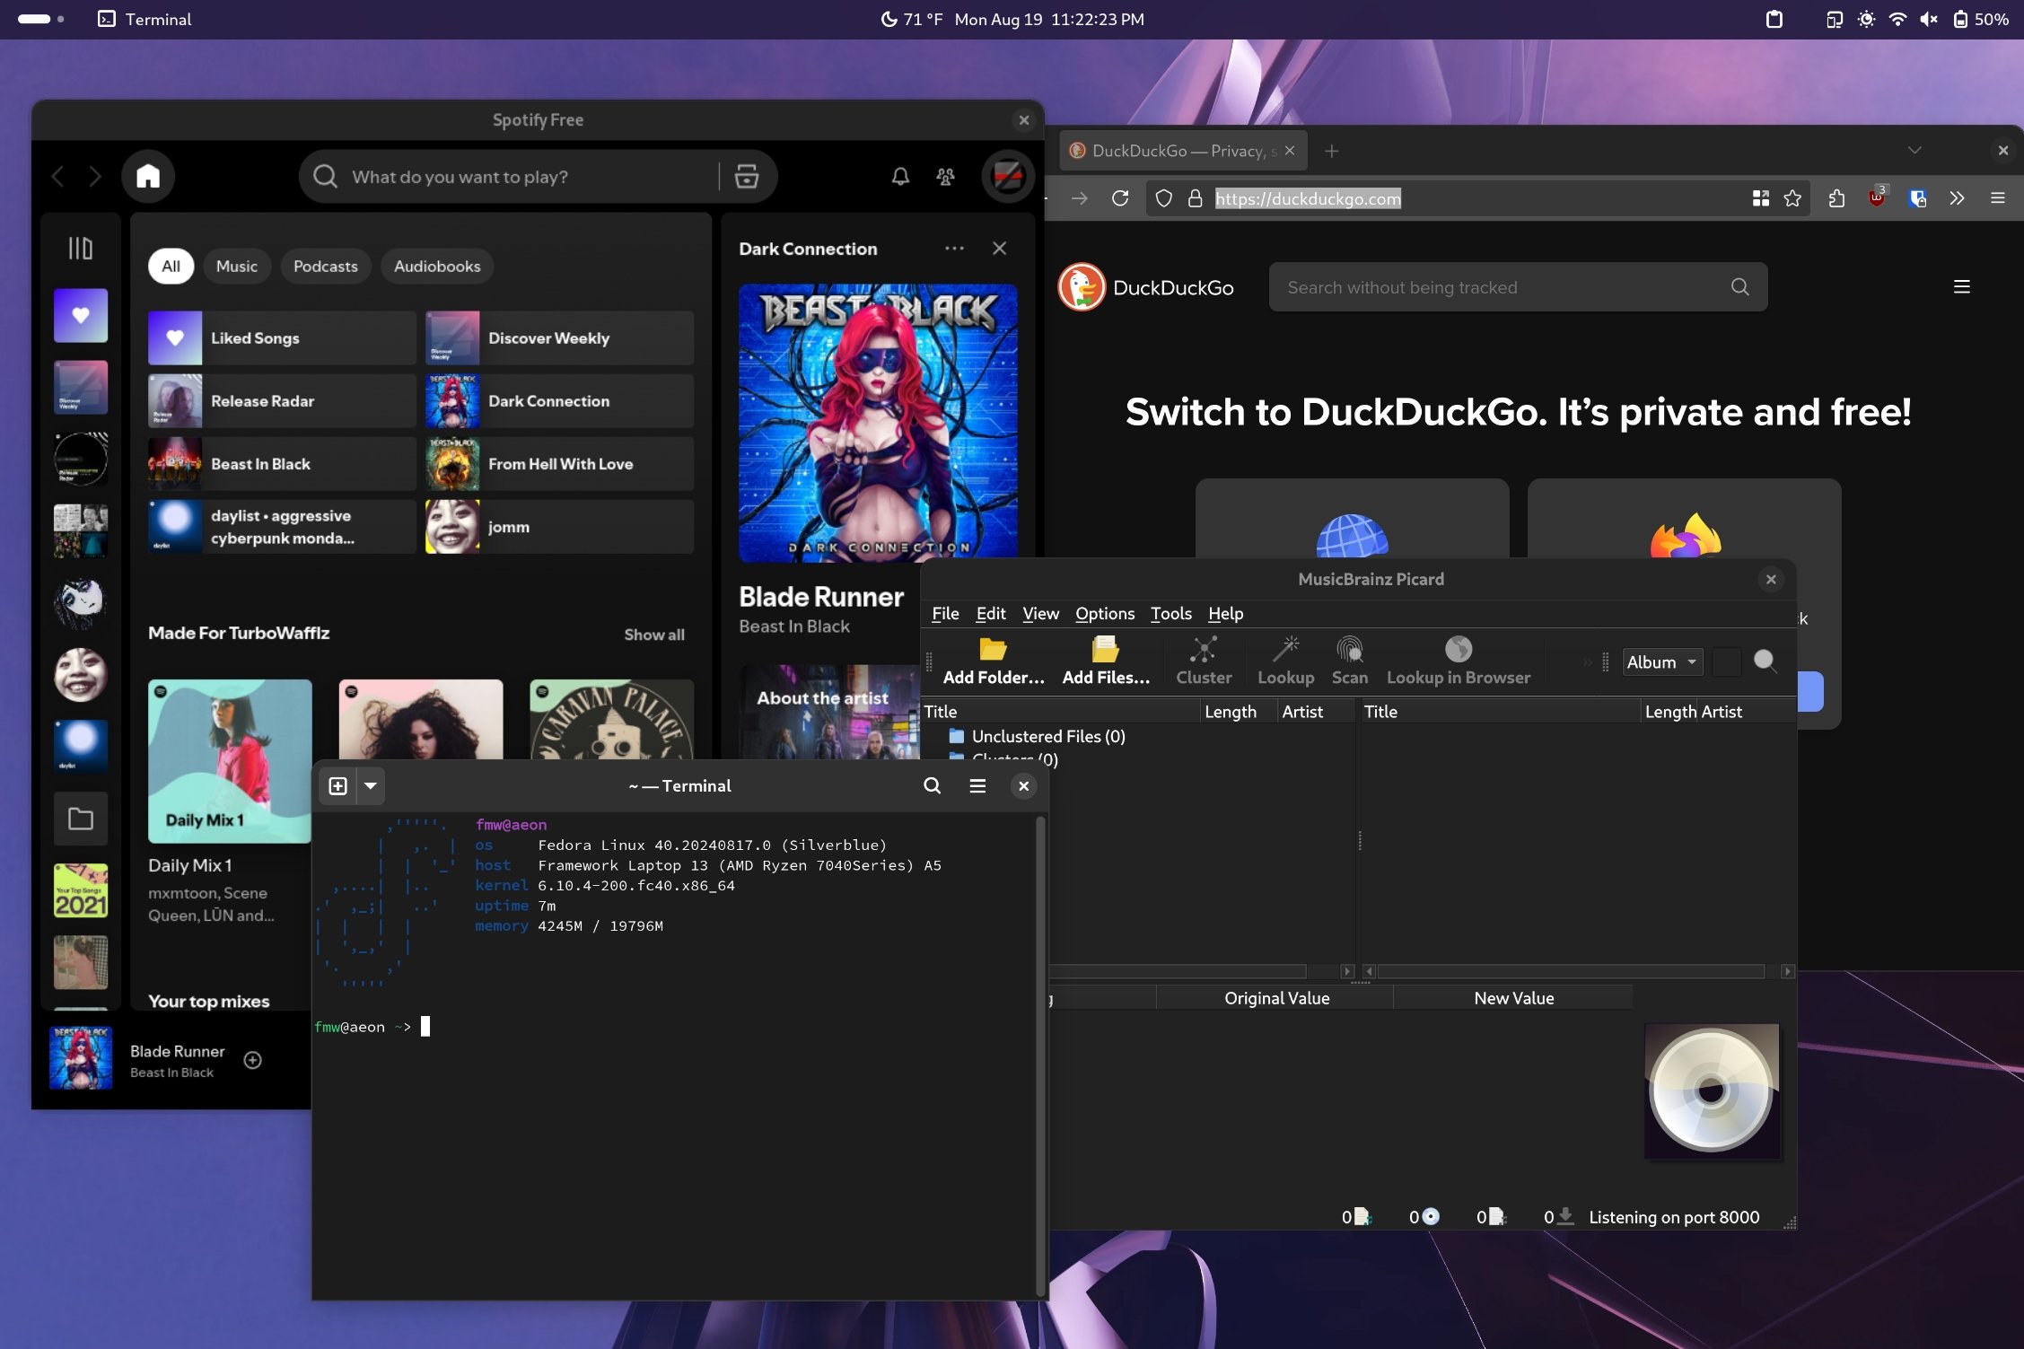Open more options for Dark Connection panel
The image size is (2024, 1349).
coord(954,249)
